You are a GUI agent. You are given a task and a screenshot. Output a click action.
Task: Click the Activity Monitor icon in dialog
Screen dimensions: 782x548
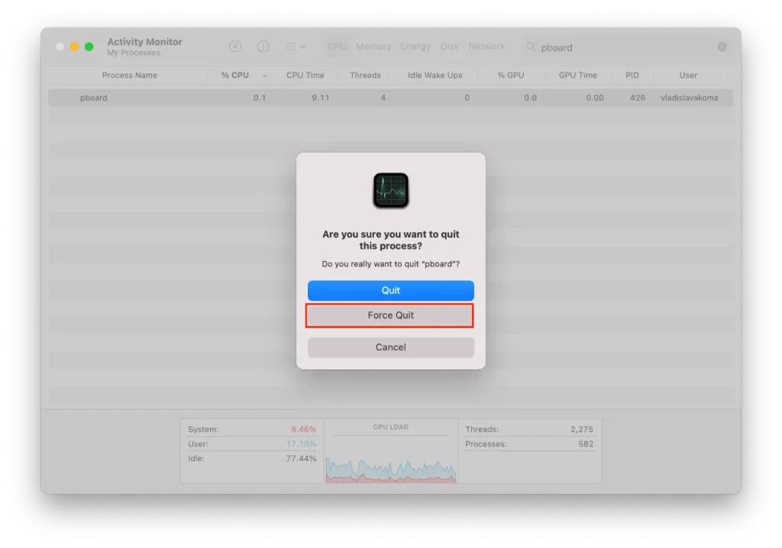pos(390,190)
